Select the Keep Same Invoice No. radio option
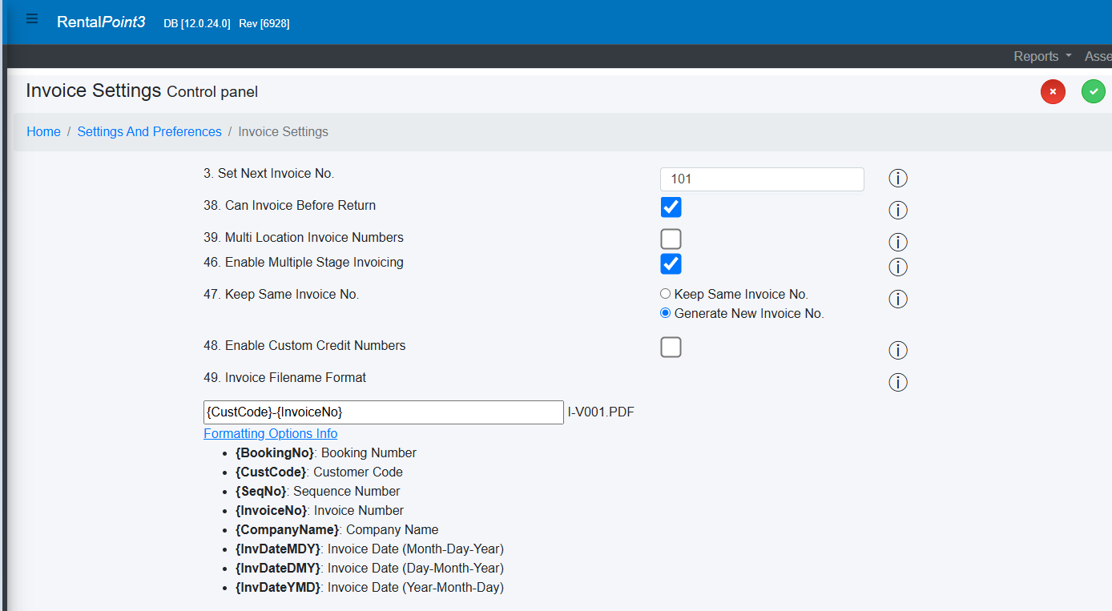Screen dimensions: 1112x611 [665, 294]
